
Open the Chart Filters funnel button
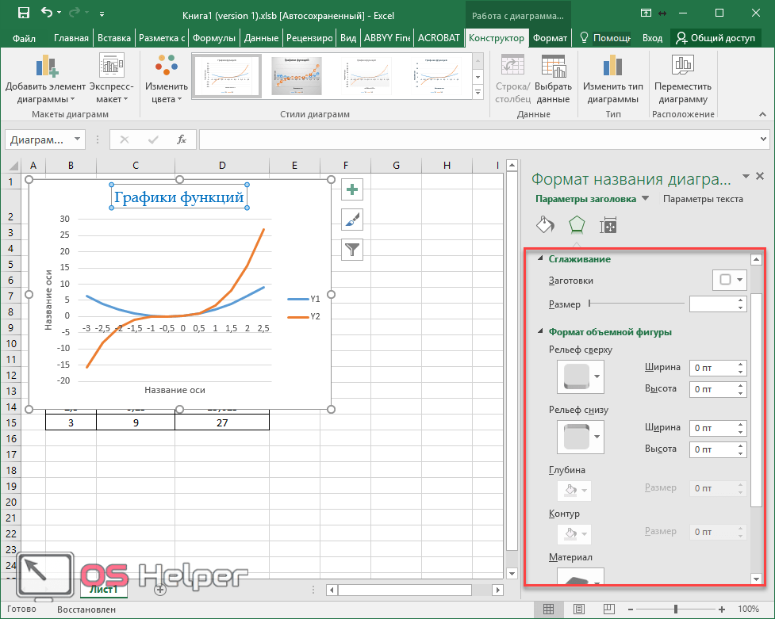(352, 250)
